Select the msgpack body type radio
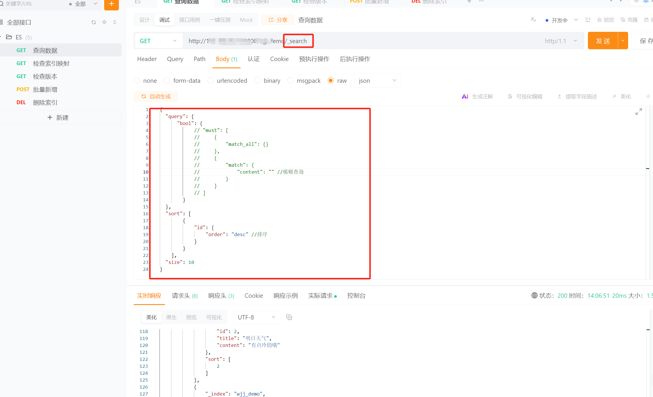653x397 pixels. (x=290, y=80)
